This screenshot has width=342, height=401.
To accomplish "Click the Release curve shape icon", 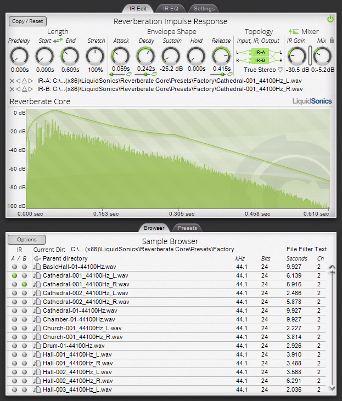I will (x=230, y=74).
